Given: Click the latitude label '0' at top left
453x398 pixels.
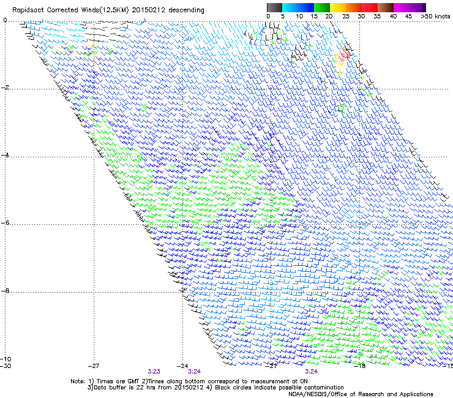Looking at the screenshot, I should coord(5,20).
